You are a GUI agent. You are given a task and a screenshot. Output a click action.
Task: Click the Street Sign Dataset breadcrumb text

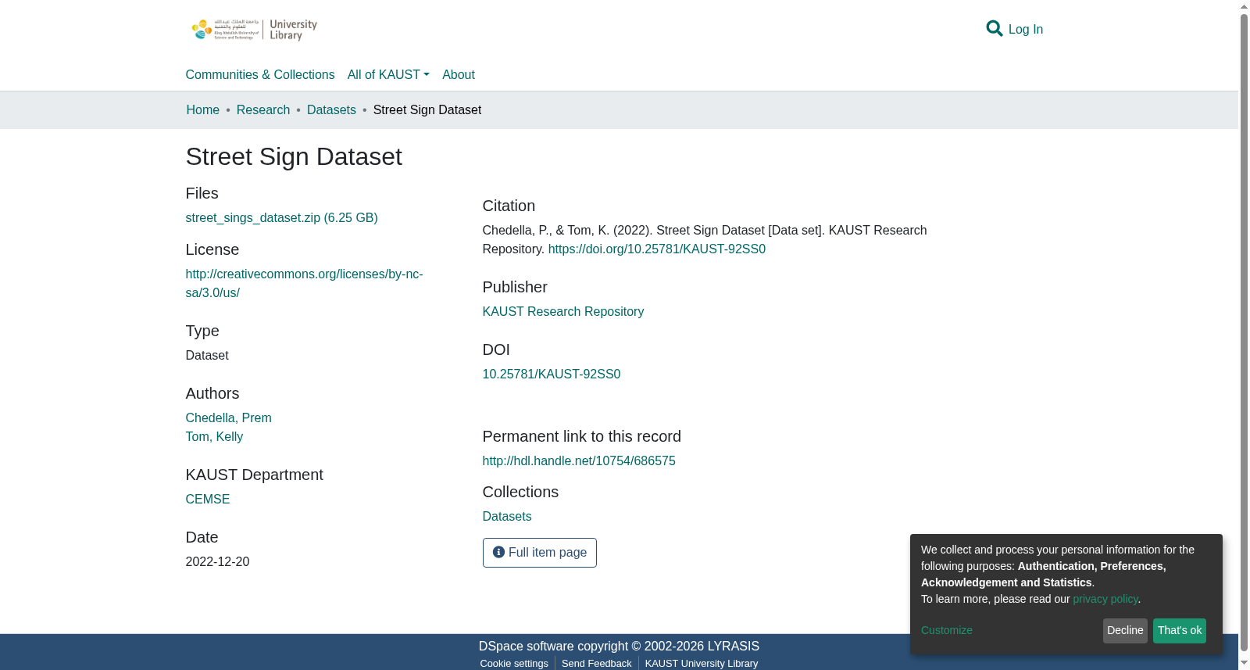[427, 110]
